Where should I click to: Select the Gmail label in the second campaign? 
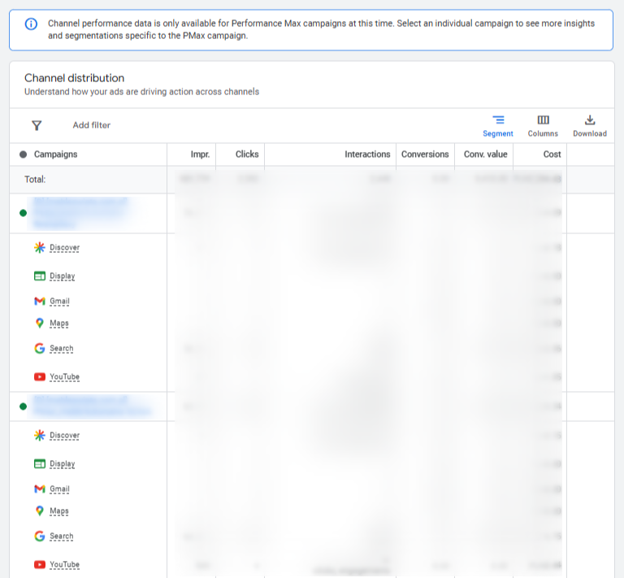click(59, 489)
